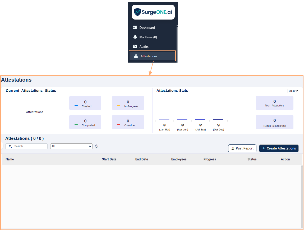The height and width of the screenshot is (230, 304).
Task: Open the year 2026 dropdown
Action: click(293, 91)
